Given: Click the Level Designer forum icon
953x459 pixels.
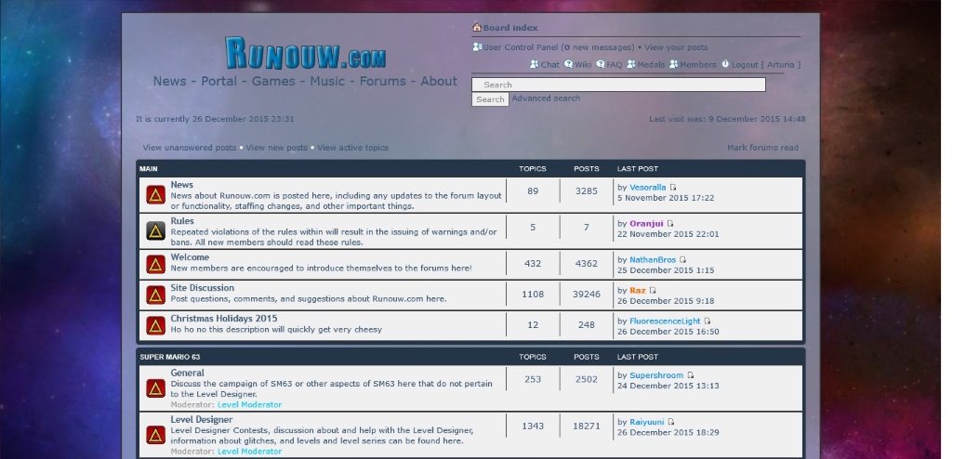Looking at the screenshot, I should click(x=155, y=435).
